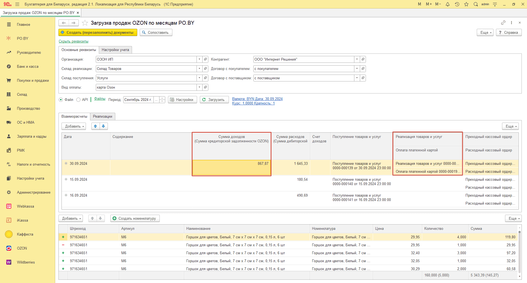527x283 pixels.
Task: Open the Валюта: BYN Дата link
Action: click(257, 99)
